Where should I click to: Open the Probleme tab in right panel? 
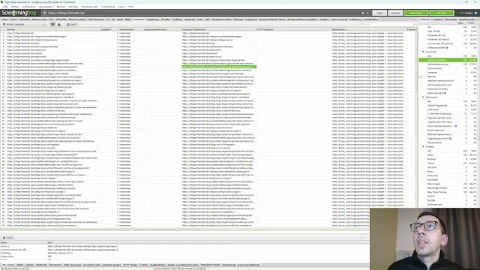[x=437, y=19]
